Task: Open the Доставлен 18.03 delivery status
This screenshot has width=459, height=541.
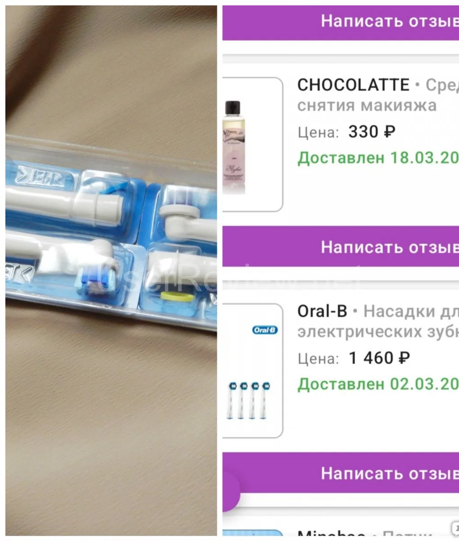Action: [x=378, y=158]
